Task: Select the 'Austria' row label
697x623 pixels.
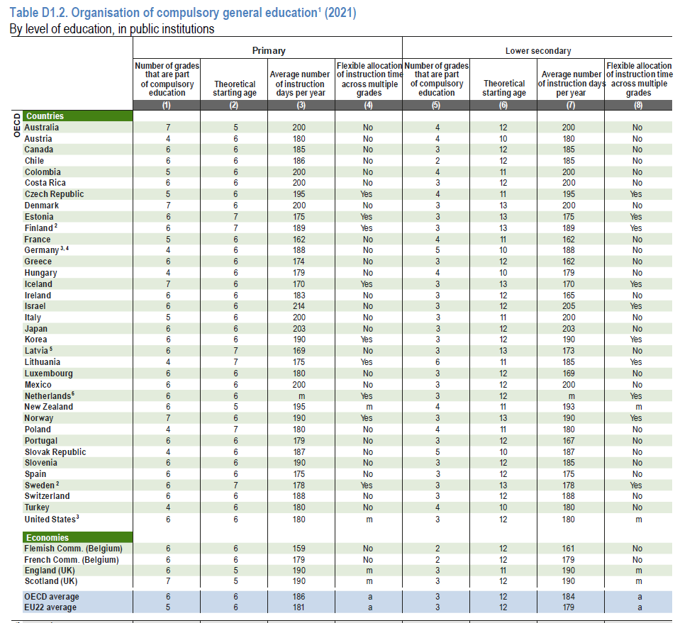Action: tap(38, 139)
